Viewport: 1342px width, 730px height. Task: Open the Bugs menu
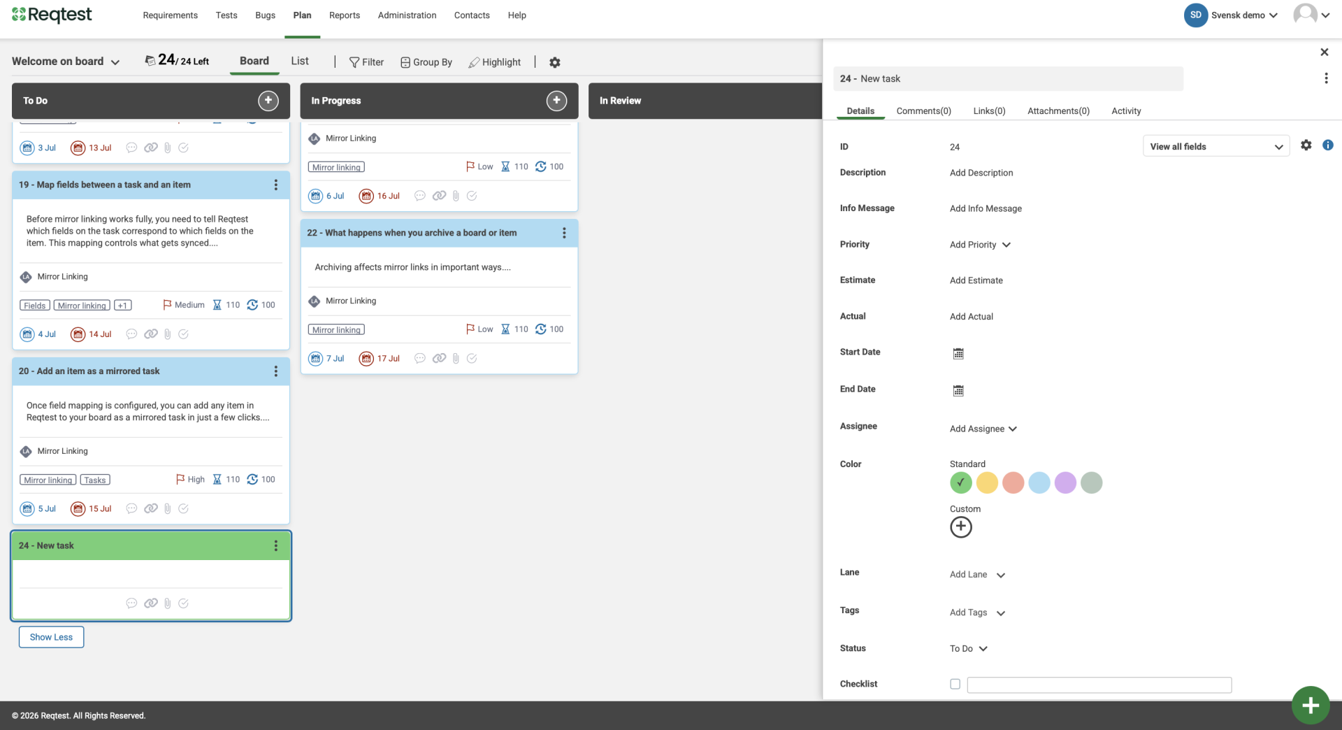pos(265,15)
